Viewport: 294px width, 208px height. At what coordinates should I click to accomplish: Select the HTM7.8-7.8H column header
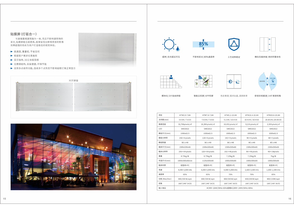click(208, 115)
